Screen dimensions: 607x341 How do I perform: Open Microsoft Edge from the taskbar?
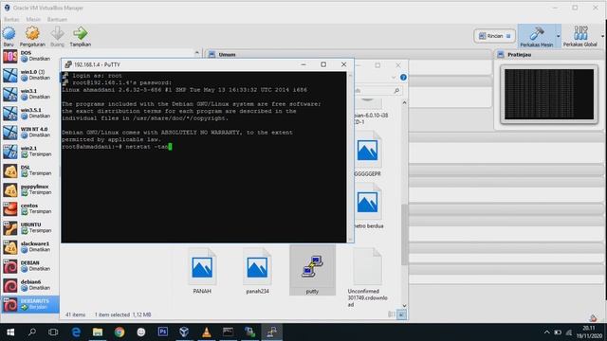[x=76, y=332]
